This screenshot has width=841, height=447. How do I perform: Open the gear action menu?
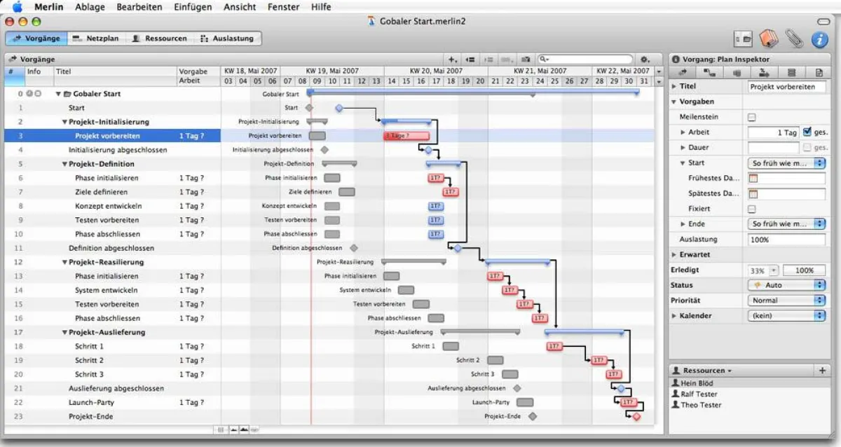click(x=645, y=60)
